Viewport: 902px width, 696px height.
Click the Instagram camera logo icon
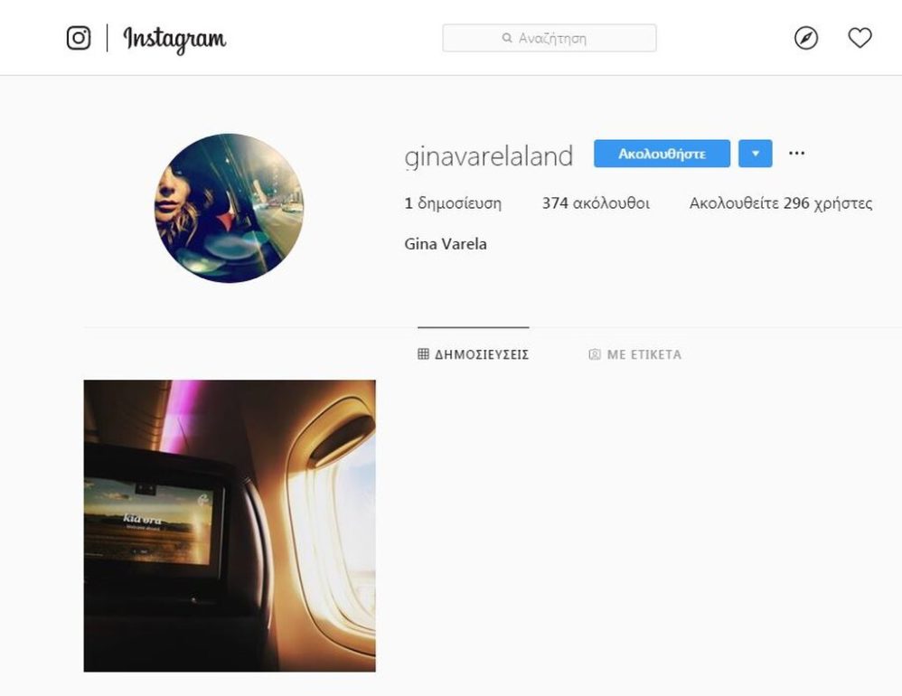(79, 39)
